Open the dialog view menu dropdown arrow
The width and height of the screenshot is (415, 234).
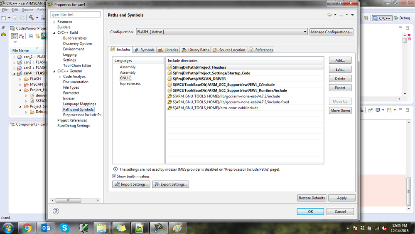[x=352, y=15]
